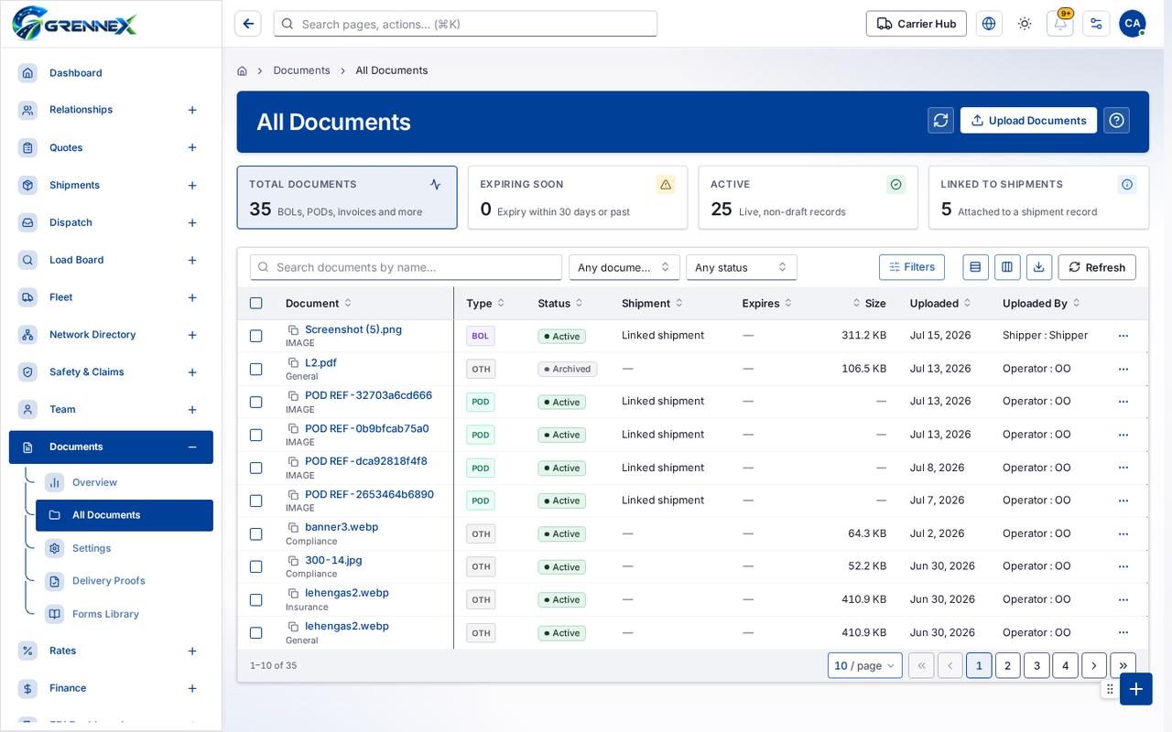Toggle the select-all documents checkbox
The height and width of the screenshot is (732, 1172).
coord(256,303)
